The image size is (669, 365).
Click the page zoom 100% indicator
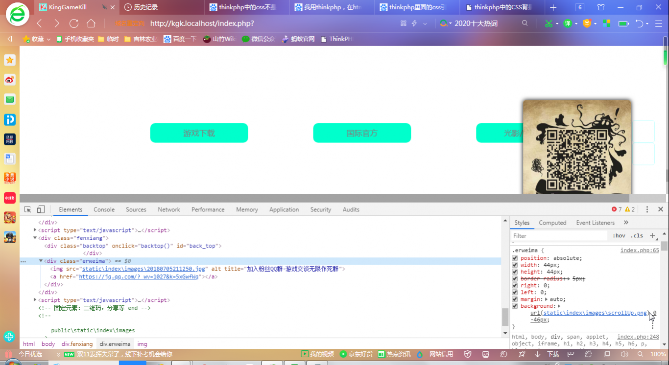point(658,354)
